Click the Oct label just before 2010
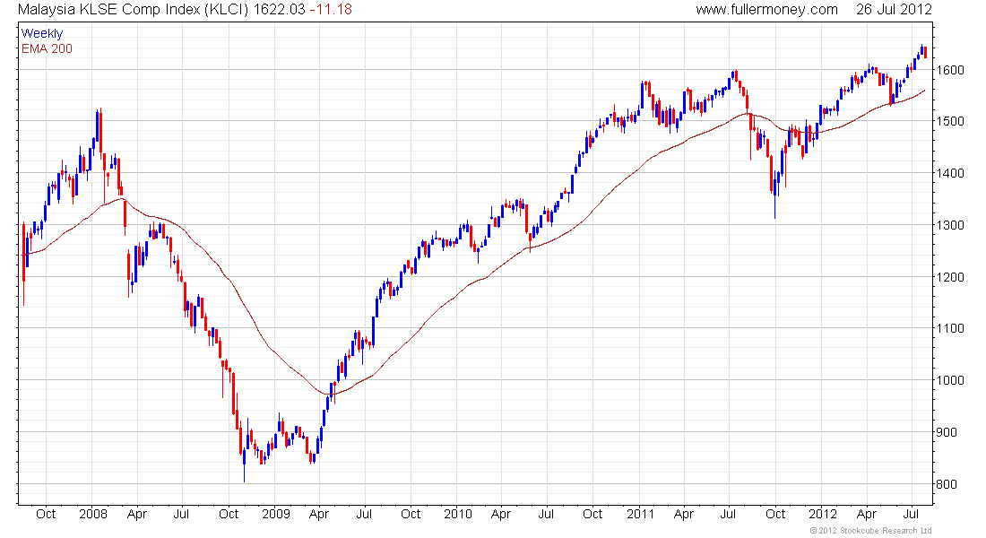The height and width of the screenshot is (538, 986). (x=410, y=514)
